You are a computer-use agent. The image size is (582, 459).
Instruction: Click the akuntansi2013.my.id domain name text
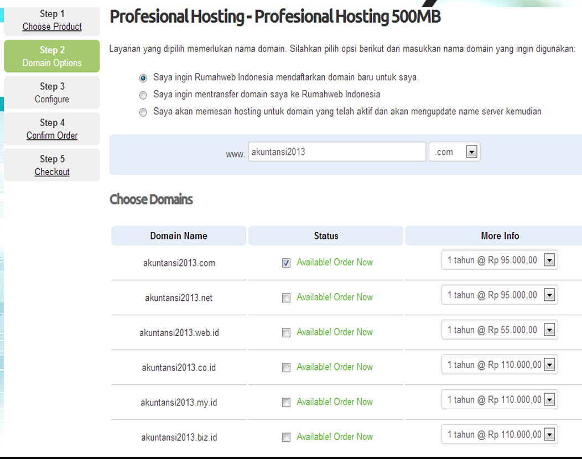[179, 403]
